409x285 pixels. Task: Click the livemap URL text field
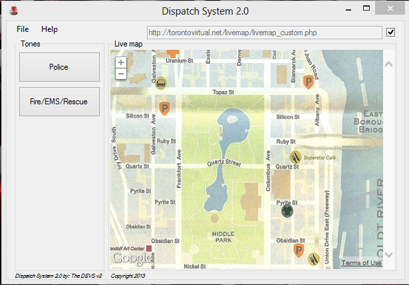click(264, 33)
